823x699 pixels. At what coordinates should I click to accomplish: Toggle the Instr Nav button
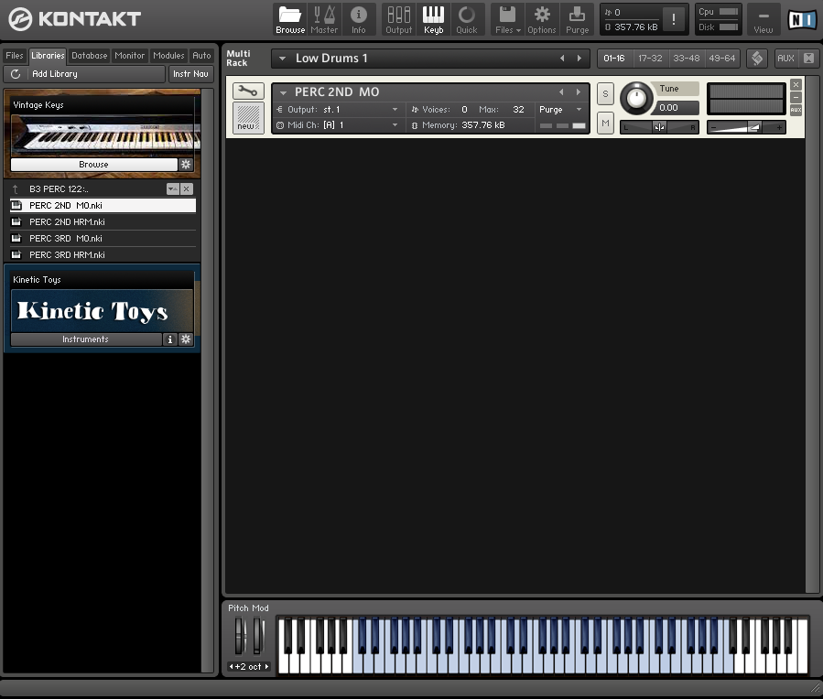click(x=191, y=74)
